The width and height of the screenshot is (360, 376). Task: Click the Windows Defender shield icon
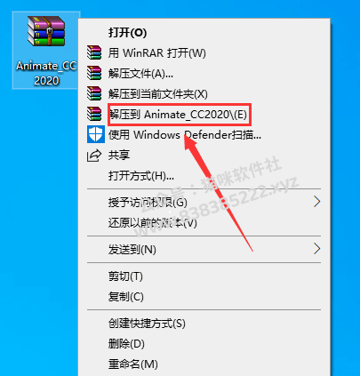[x=96, y=134]
